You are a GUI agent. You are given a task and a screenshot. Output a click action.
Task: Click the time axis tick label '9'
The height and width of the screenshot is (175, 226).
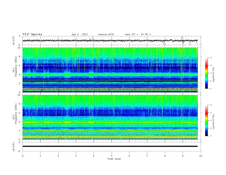pos(183,156)
